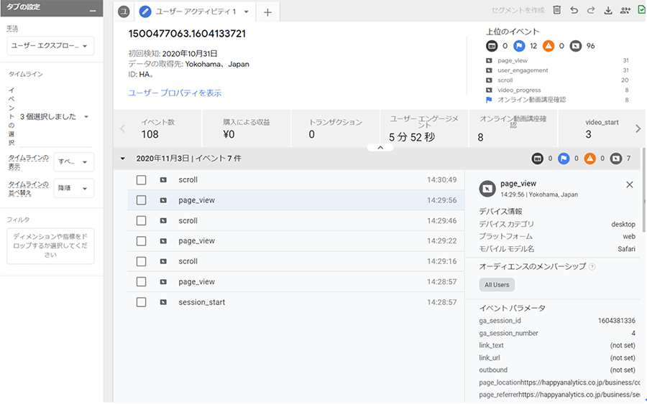Check the 14:30:49 scroll event checkbox
Viewport: 647px width, 404px height.
tap(142, 180)
